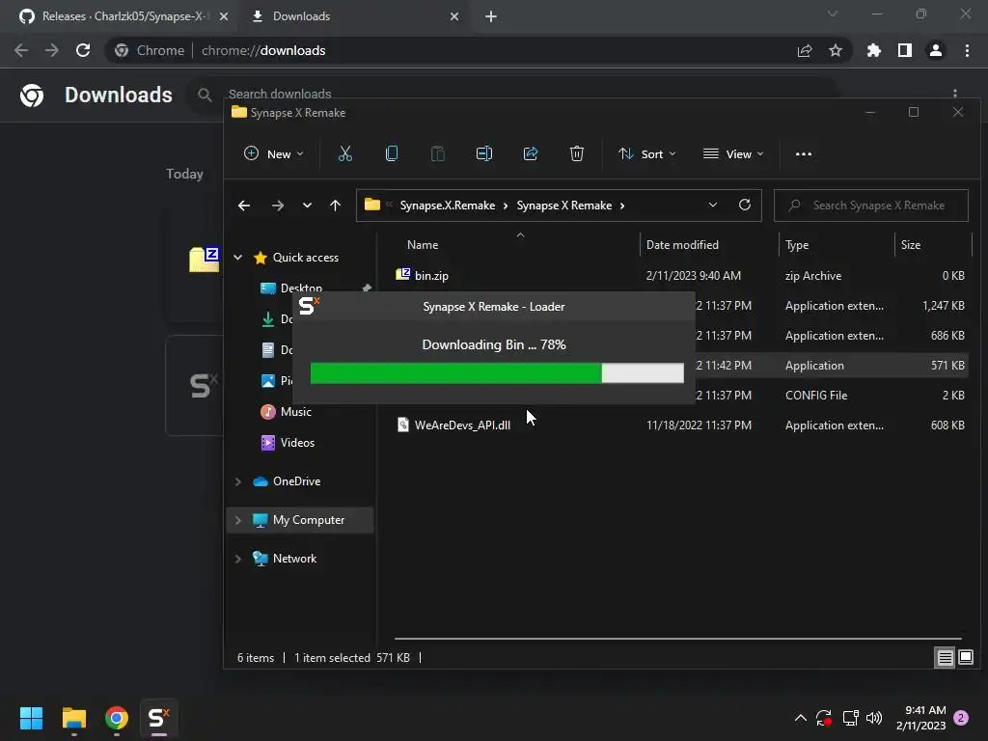Open notification center badge showing 2
Viewport: 988px width, 741px height.
[961, 718]
